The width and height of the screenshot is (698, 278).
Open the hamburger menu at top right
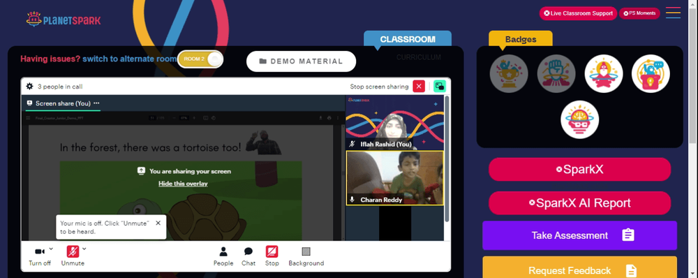673,13
